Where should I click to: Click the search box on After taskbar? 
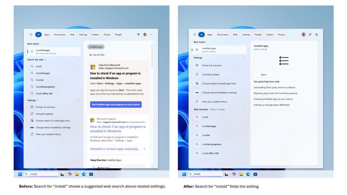click(x=206, y=174)
